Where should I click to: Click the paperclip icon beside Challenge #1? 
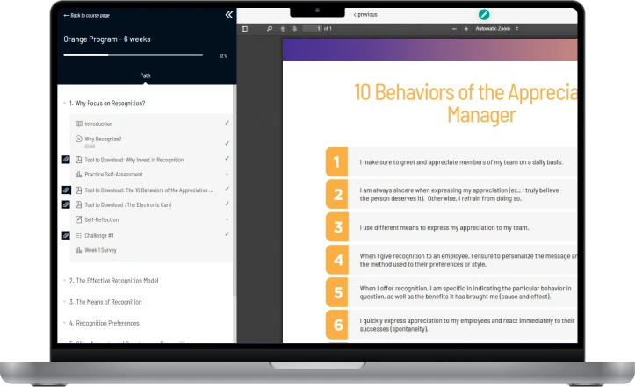pos(65,235)
